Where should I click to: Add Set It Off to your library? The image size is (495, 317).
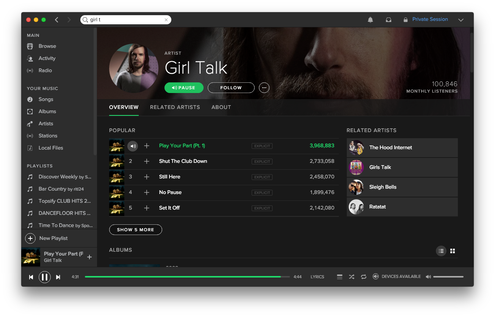click(x=147, y=208)
